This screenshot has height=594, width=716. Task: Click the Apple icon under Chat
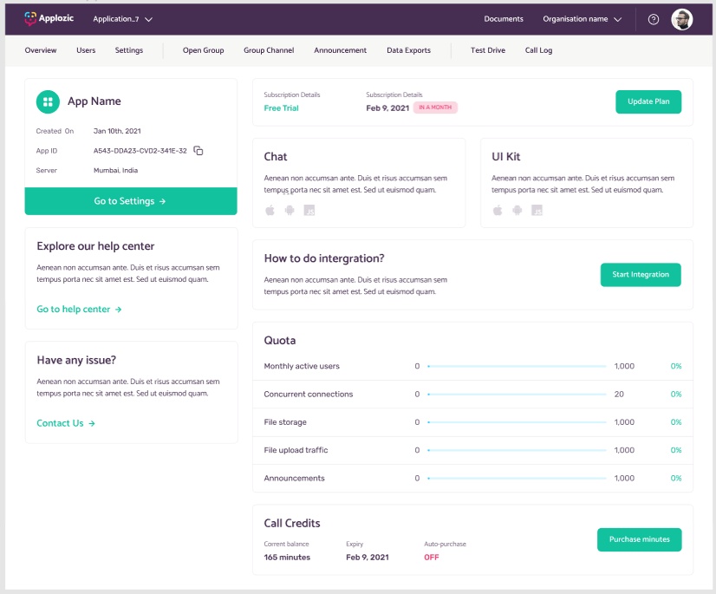270,209
